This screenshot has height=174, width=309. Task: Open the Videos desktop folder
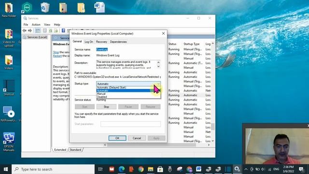pos(9,62)
